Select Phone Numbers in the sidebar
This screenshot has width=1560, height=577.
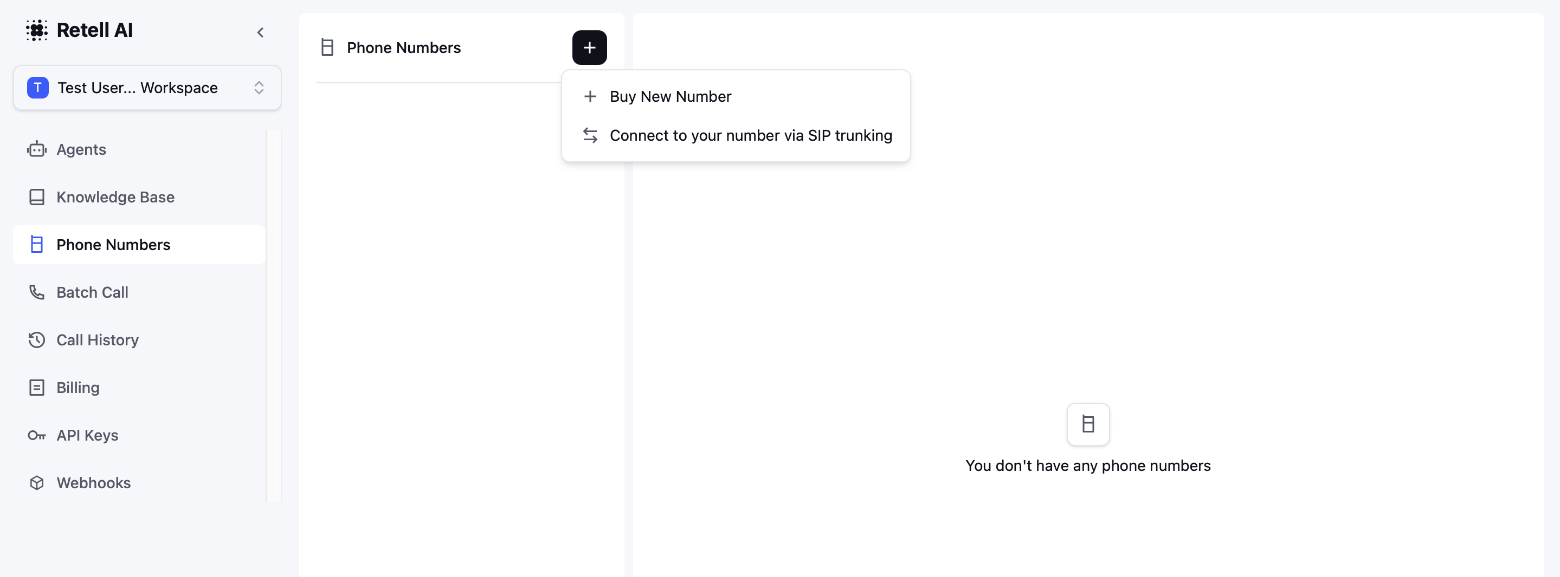tap(113, 245)
